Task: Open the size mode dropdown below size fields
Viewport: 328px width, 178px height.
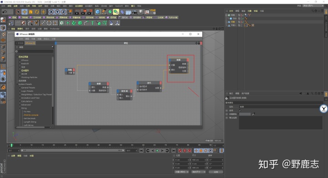Action: (x=199, y=172)
